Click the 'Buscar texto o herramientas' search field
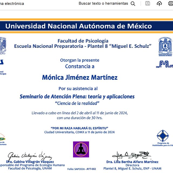 (103, 4)
